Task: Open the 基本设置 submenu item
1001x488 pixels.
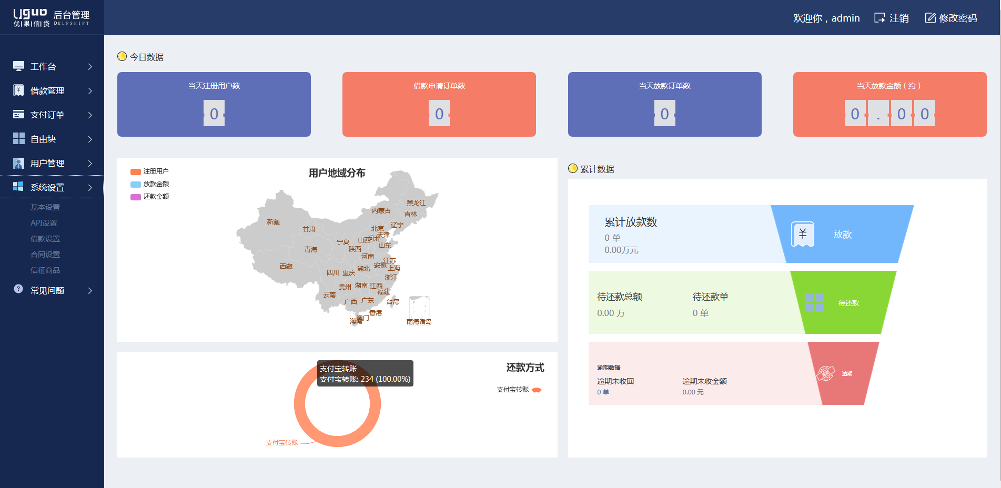Action: coord(45,207)
